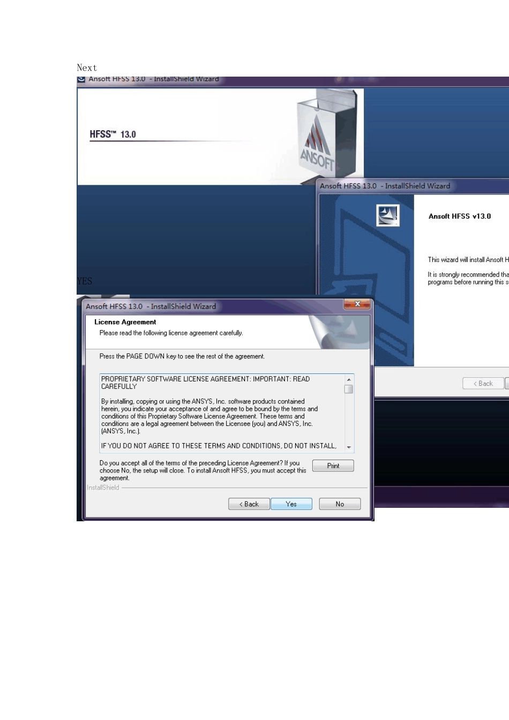Screen dimensions: 509x720
Task: Print the license agreement
Action: click(x=333, y=466)
